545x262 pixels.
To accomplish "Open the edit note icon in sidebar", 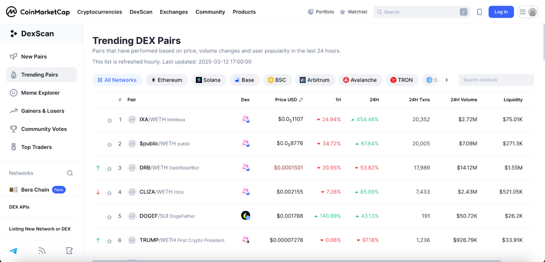I will pyautogui.click(x=69, y=251).
